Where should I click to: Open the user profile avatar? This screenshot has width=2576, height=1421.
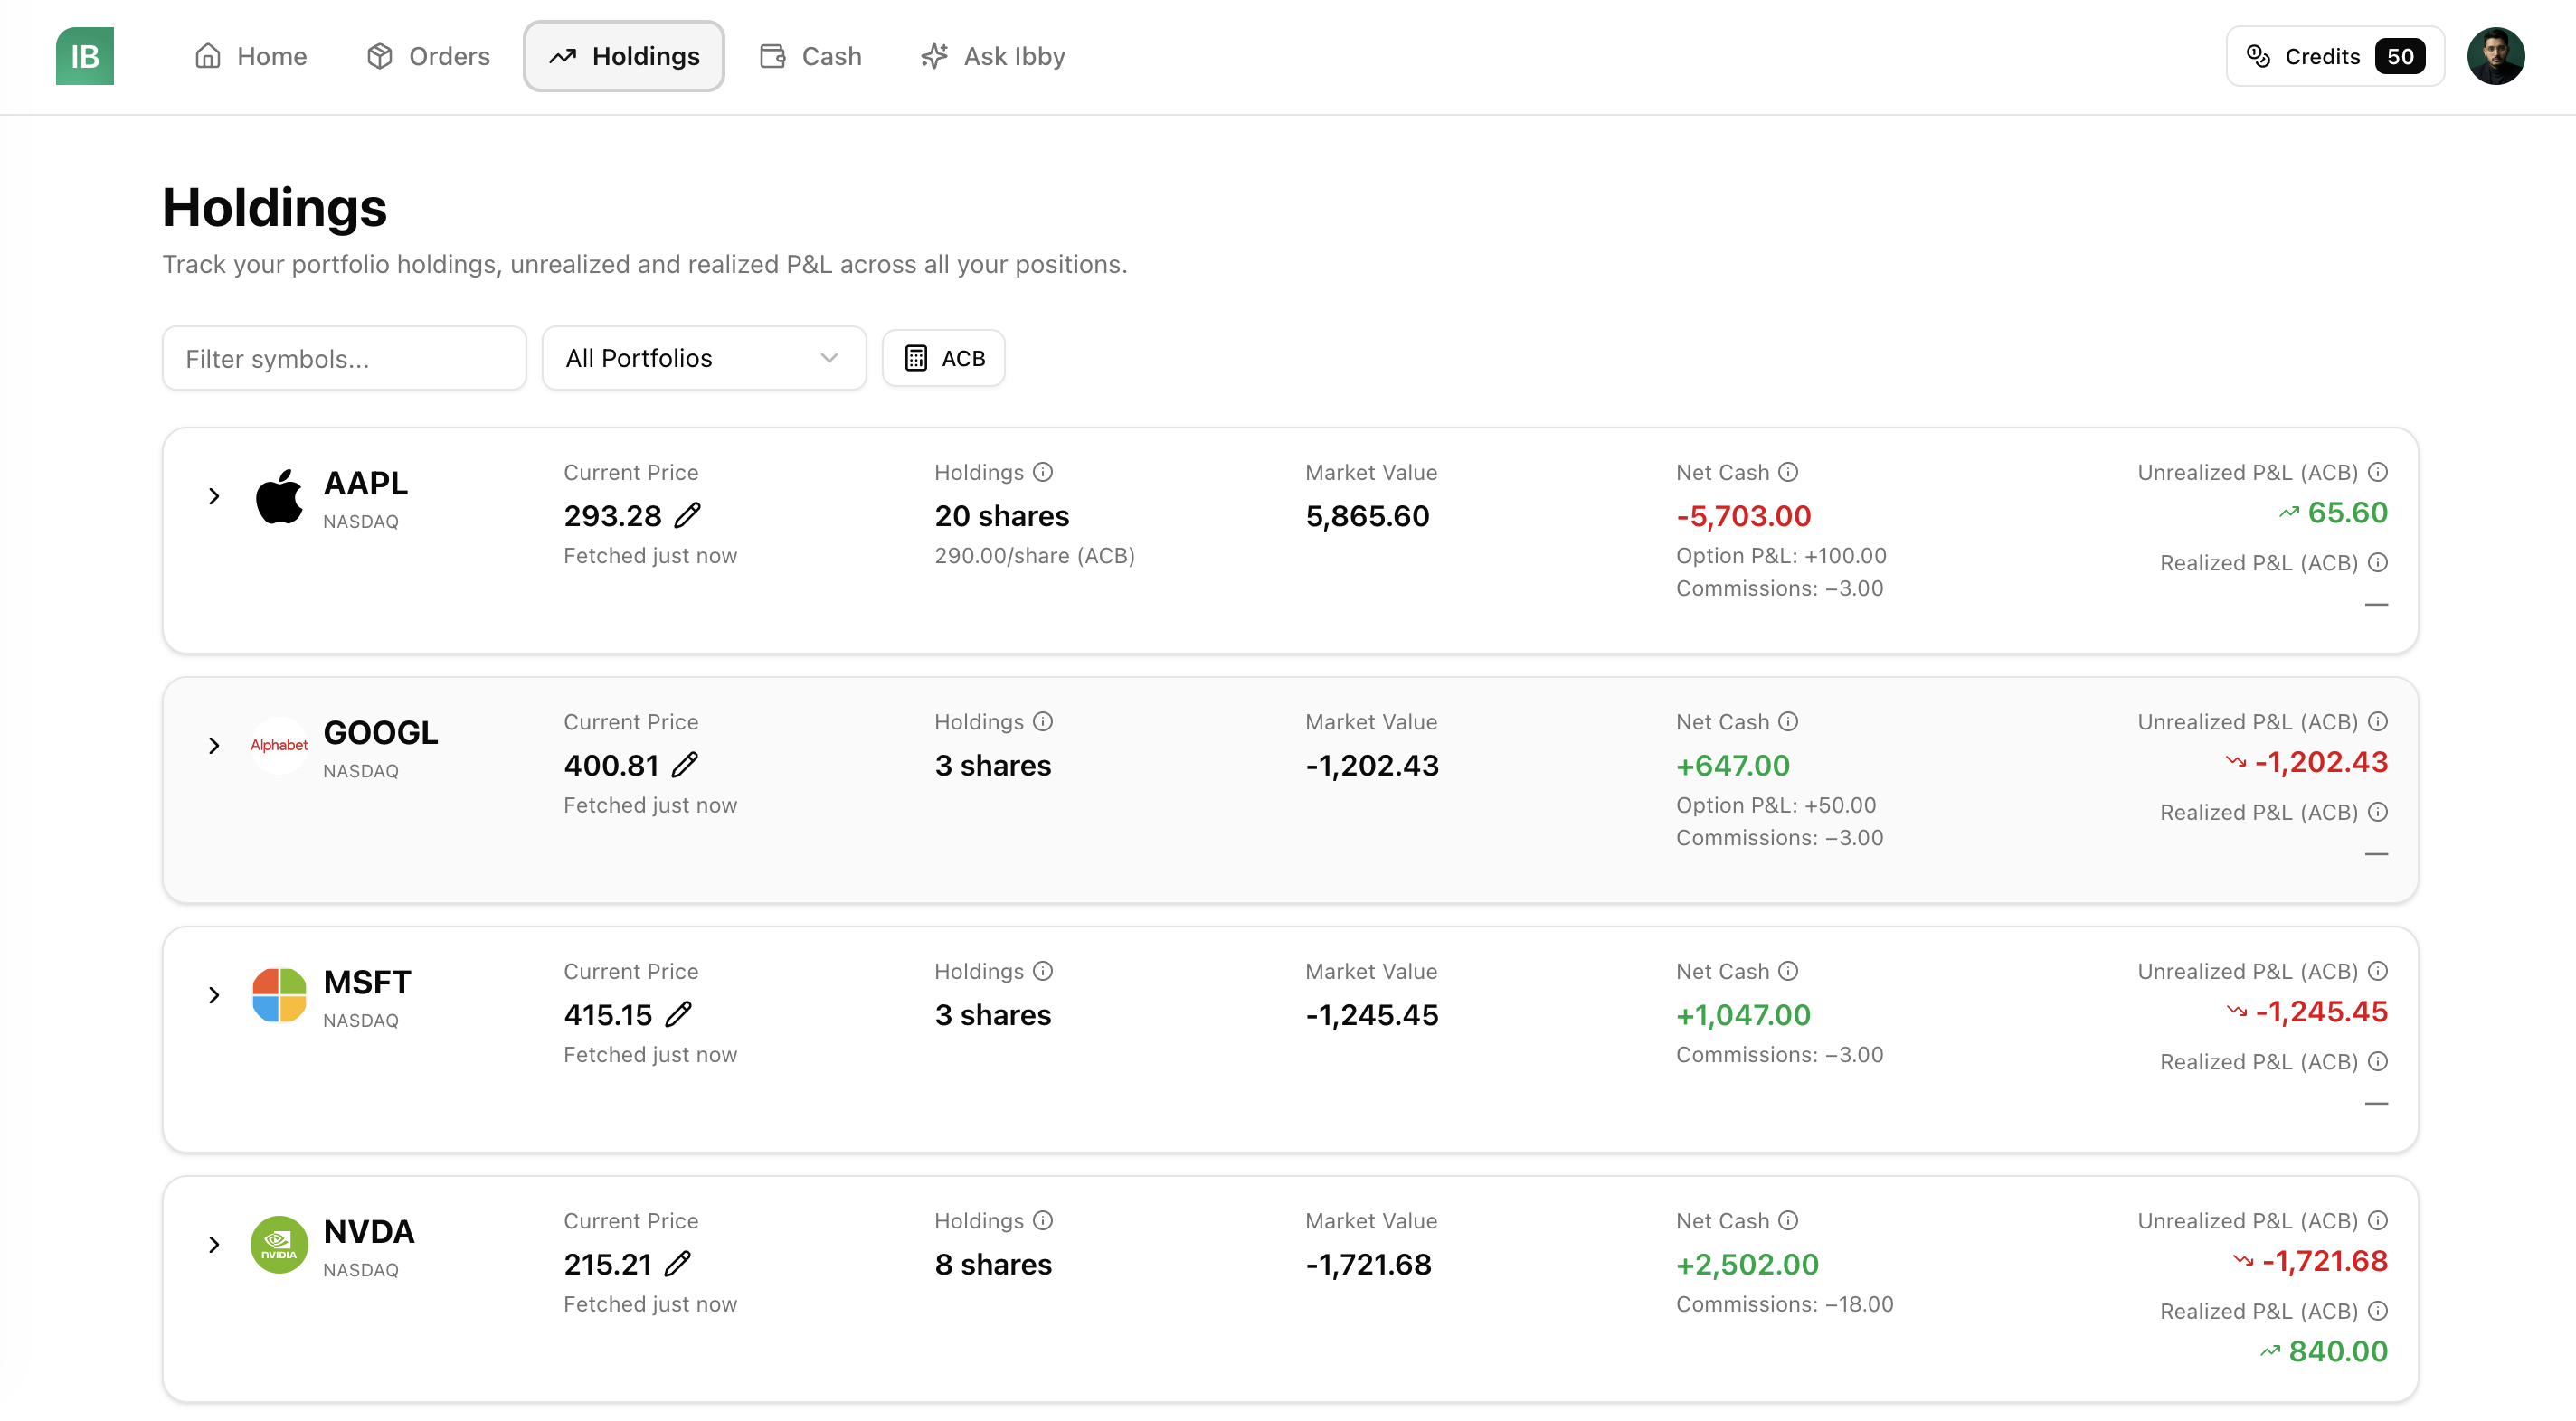tap(2495, 56)
